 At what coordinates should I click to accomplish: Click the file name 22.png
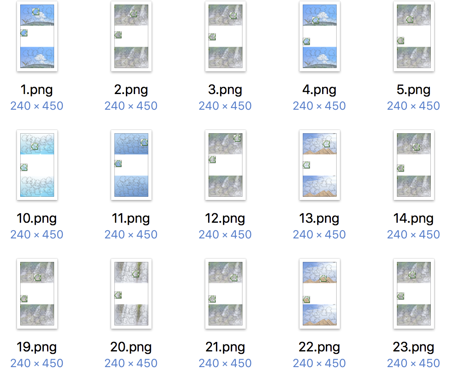click(319, 347)
